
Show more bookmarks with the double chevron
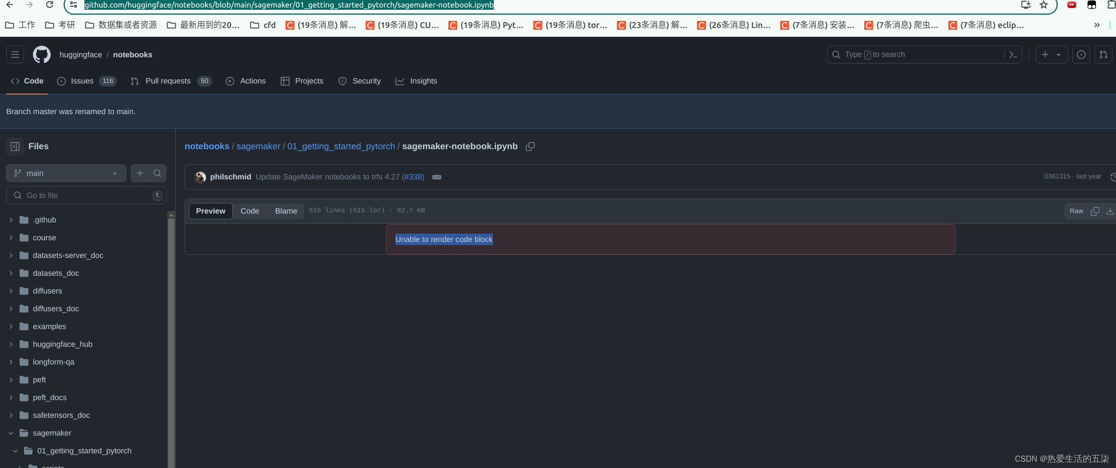(x=1096, y=25)
